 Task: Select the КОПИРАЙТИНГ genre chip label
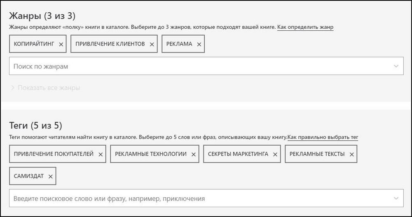(34, 44)
